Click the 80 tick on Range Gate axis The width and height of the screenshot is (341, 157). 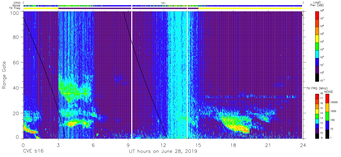(16, 37)
